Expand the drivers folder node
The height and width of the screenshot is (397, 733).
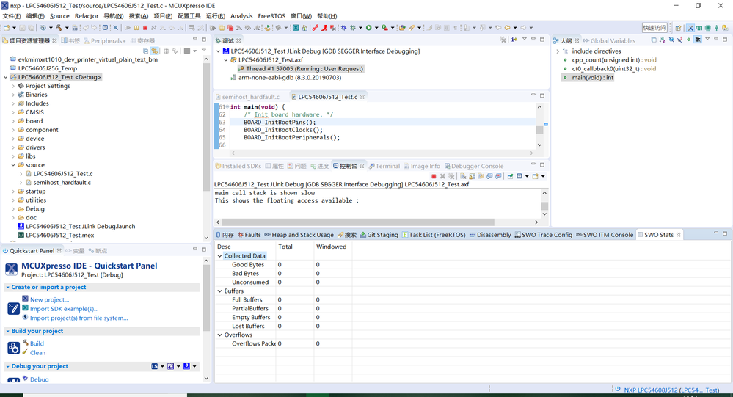13,147
